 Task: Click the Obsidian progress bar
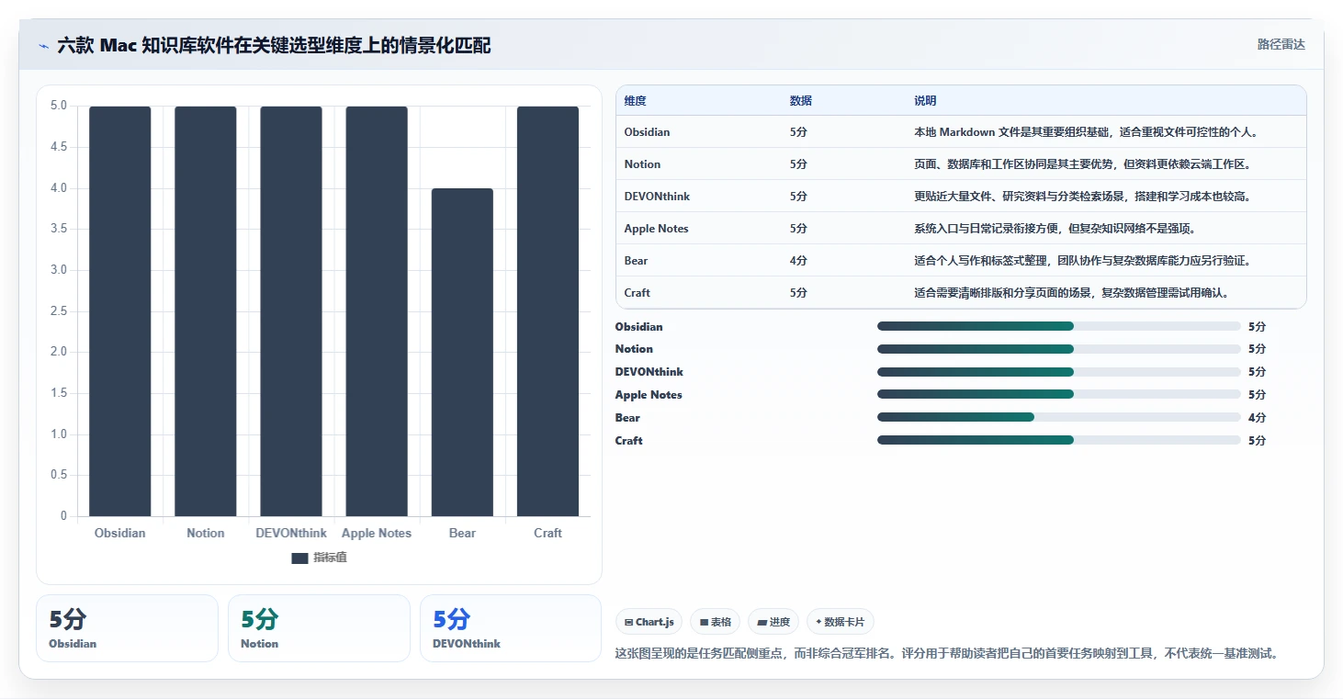pyautogui.click(x=1059, y=326)
